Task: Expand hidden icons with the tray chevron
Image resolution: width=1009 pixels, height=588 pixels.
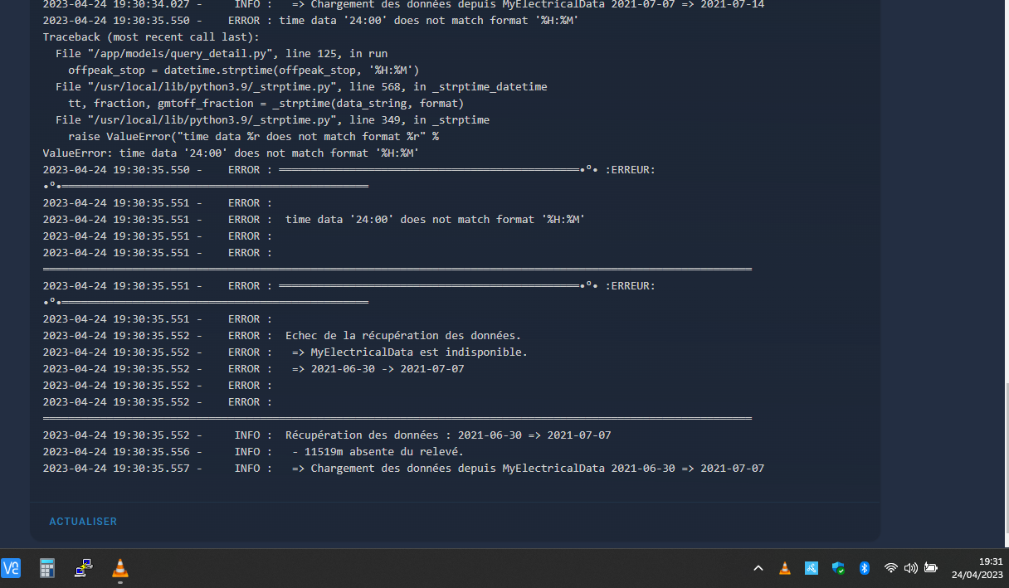Action: point(758,568)
